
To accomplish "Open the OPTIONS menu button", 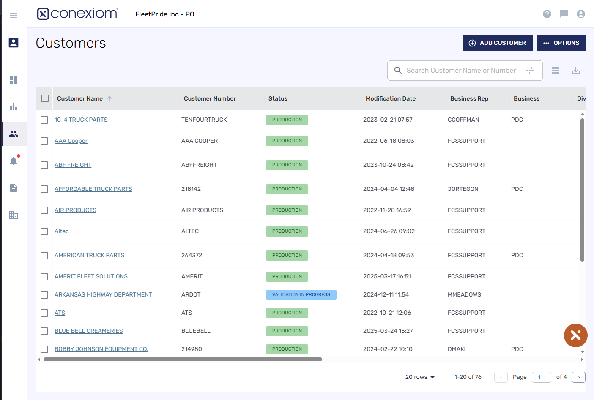I will [561, 43].
